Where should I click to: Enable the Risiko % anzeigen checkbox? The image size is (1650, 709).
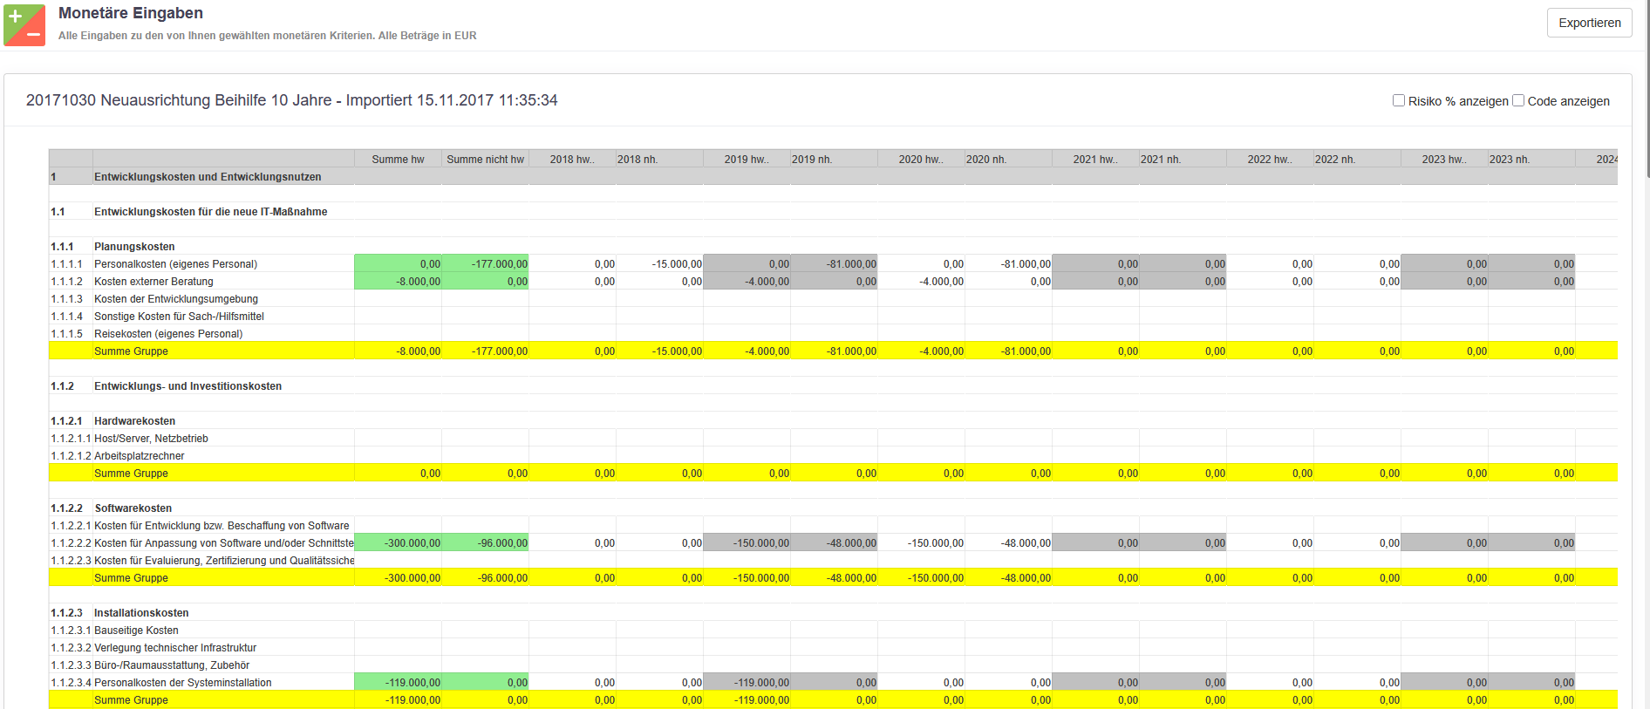click(x=1399, y=100)
